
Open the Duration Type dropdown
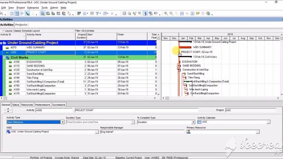pos(133,122)
